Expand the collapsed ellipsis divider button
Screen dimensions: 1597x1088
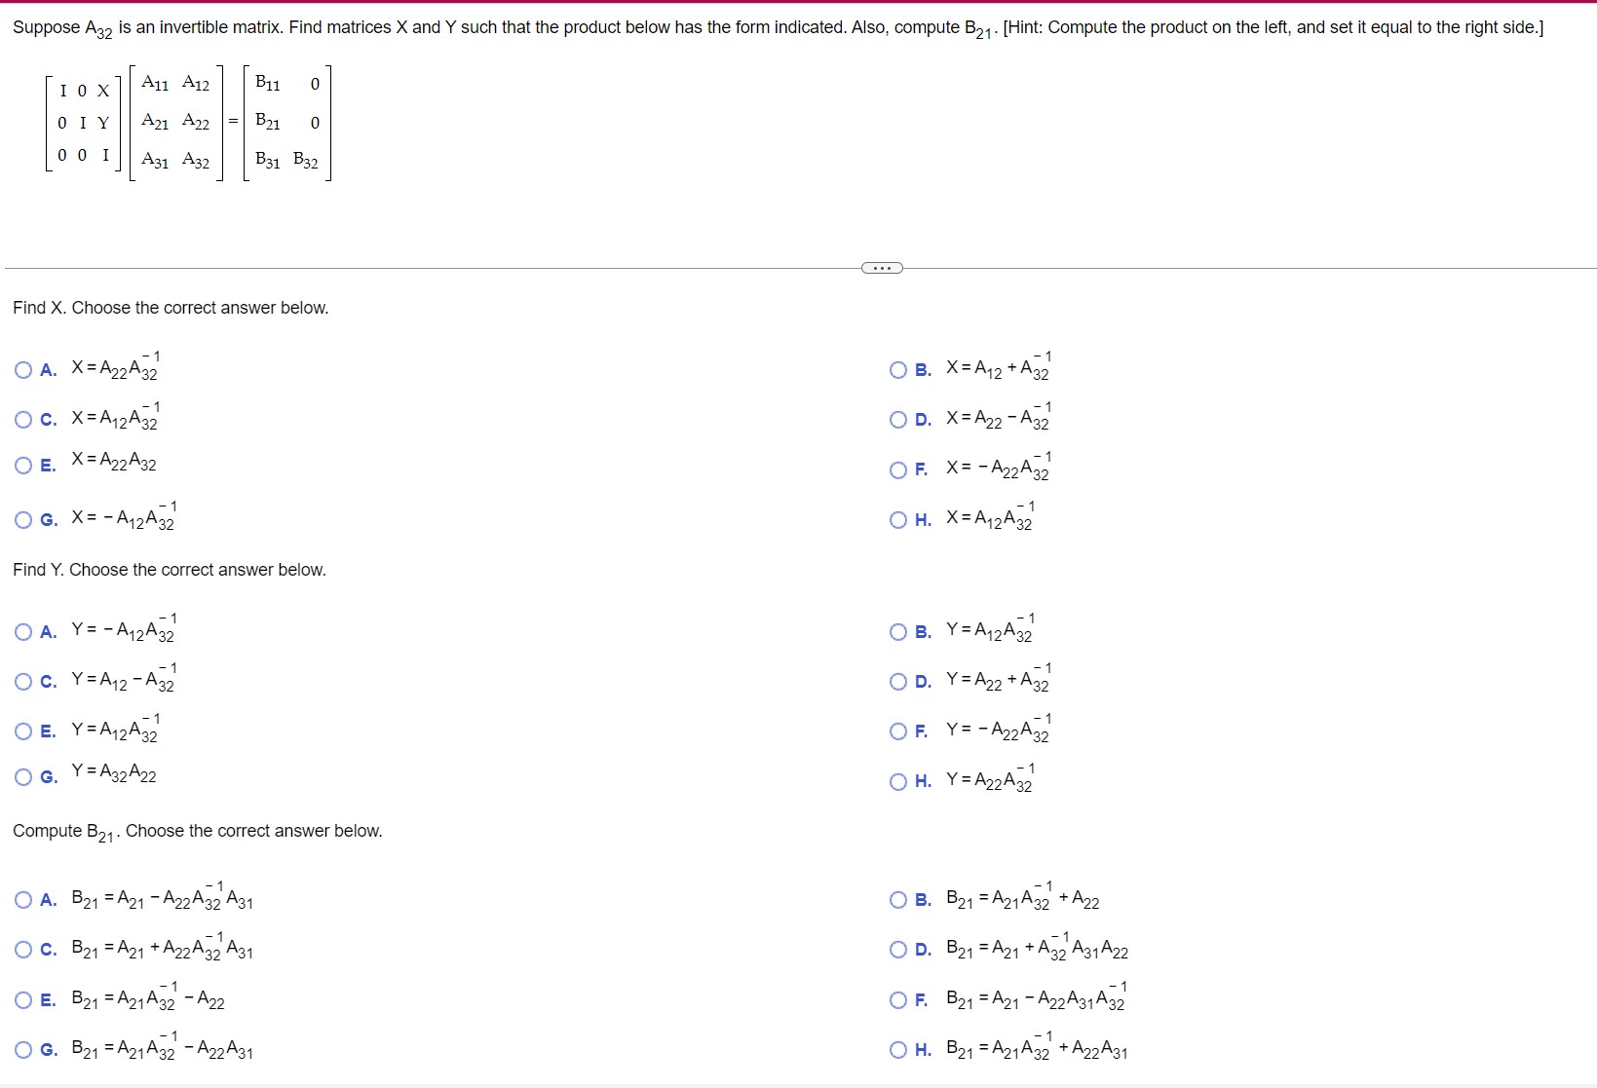click(880, 266)
